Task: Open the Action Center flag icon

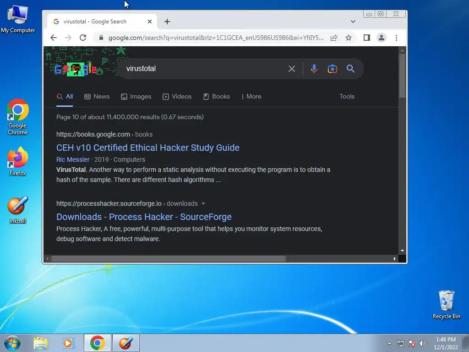Action: pyautogui.click(x=412, y=343)
